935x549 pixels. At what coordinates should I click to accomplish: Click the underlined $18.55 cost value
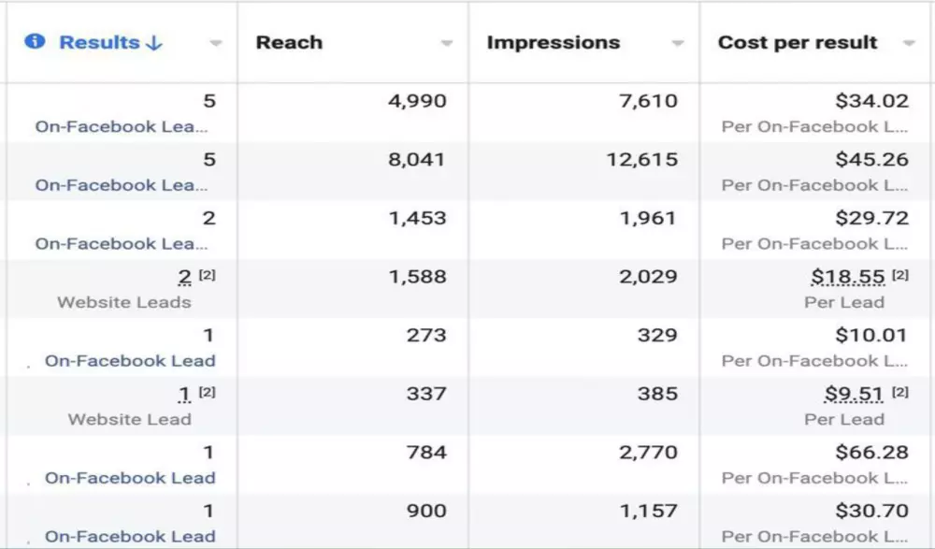[848, 277]
